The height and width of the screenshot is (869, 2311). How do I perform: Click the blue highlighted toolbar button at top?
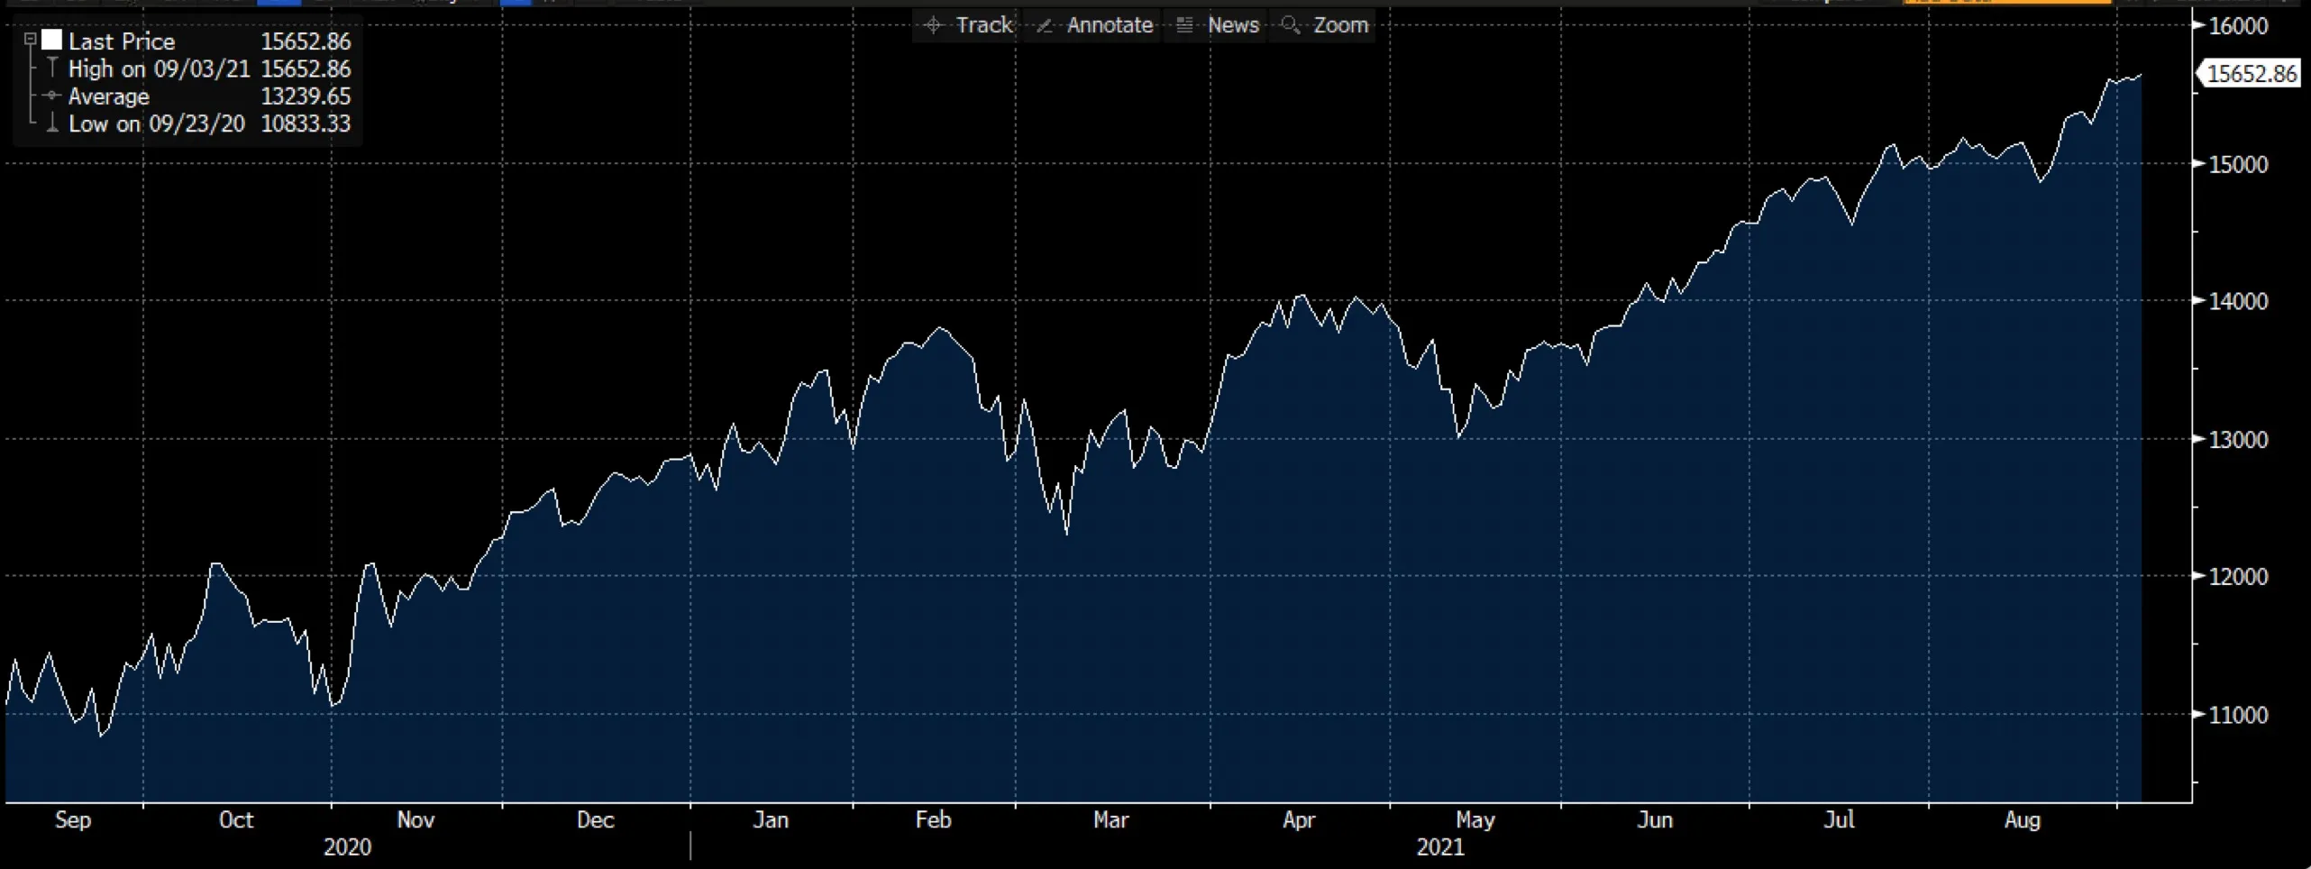[x=279, y=3]
